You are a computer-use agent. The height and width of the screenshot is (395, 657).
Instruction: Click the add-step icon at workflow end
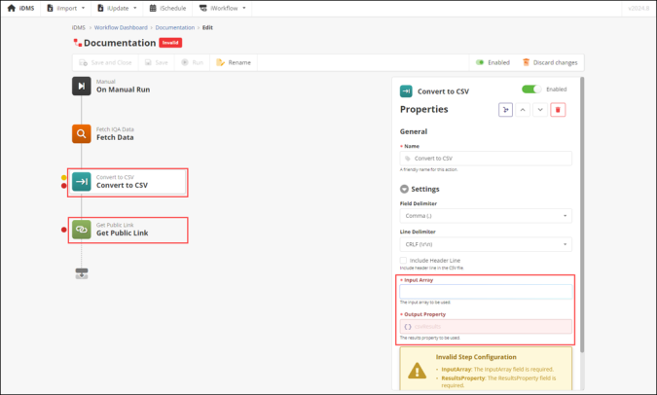coord(82,274)
